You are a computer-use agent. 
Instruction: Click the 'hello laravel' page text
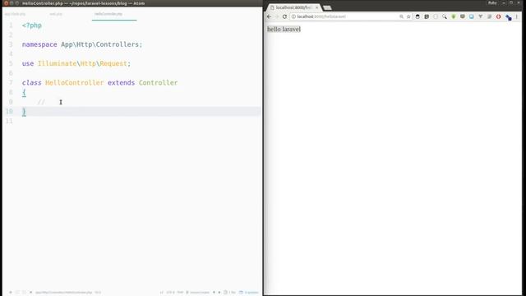tap(284, 30)
